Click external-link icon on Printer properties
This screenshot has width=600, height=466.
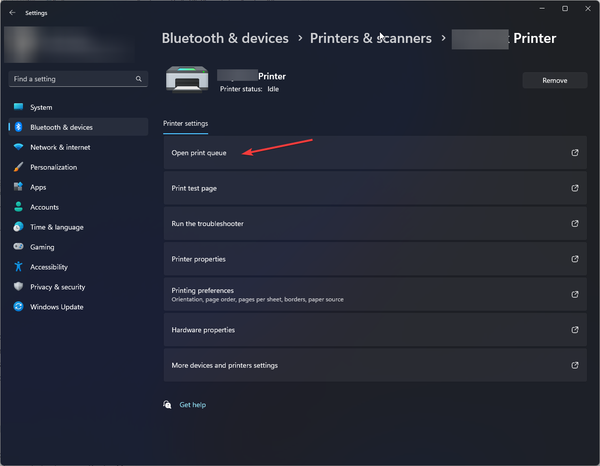[575, 259]
